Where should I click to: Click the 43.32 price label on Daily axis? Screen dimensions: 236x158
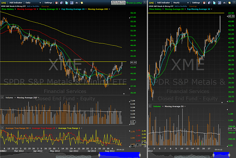[134, 62]
